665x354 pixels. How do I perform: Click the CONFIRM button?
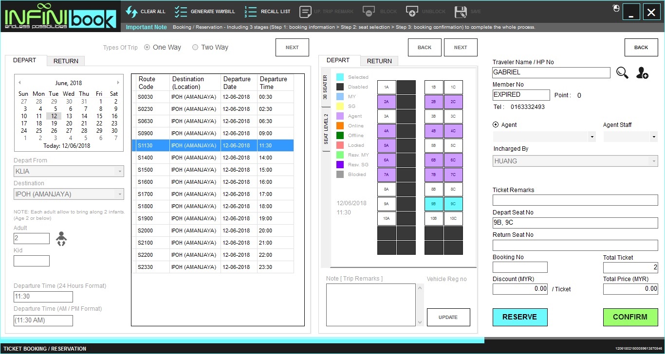(x=630, y=317)
